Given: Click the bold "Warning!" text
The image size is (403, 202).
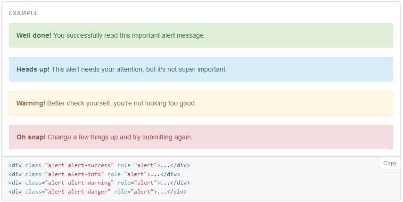Looking at the screenshot, I should 31,103.
